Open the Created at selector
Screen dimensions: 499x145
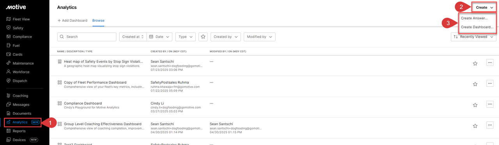click(x=133, y=37)
